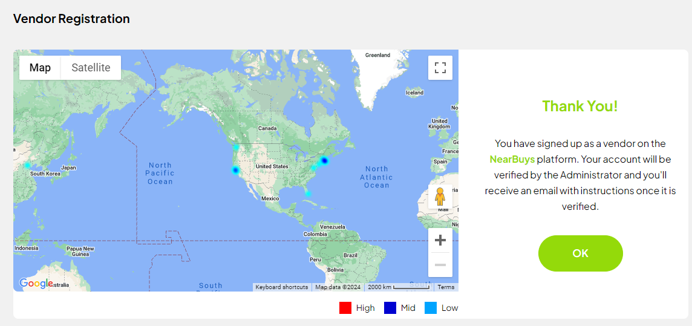Open the map Terms link
Image resolution: width=692 pixels, height=326 pixels.
pyautogui.click(x=446, y=287)
